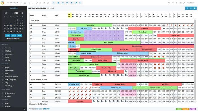This screenshot has height=111, width=198.
Task: Click the search magnifier icon
Action: [169, 3]
